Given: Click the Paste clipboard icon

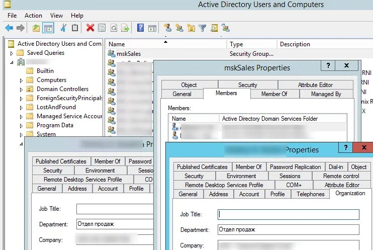Looking at the screenshot, I should (75, 28).
